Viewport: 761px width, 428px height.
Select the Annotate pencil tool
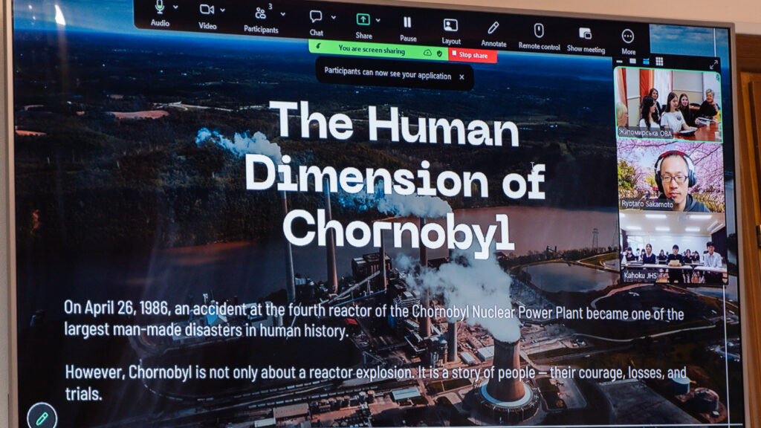493,28
